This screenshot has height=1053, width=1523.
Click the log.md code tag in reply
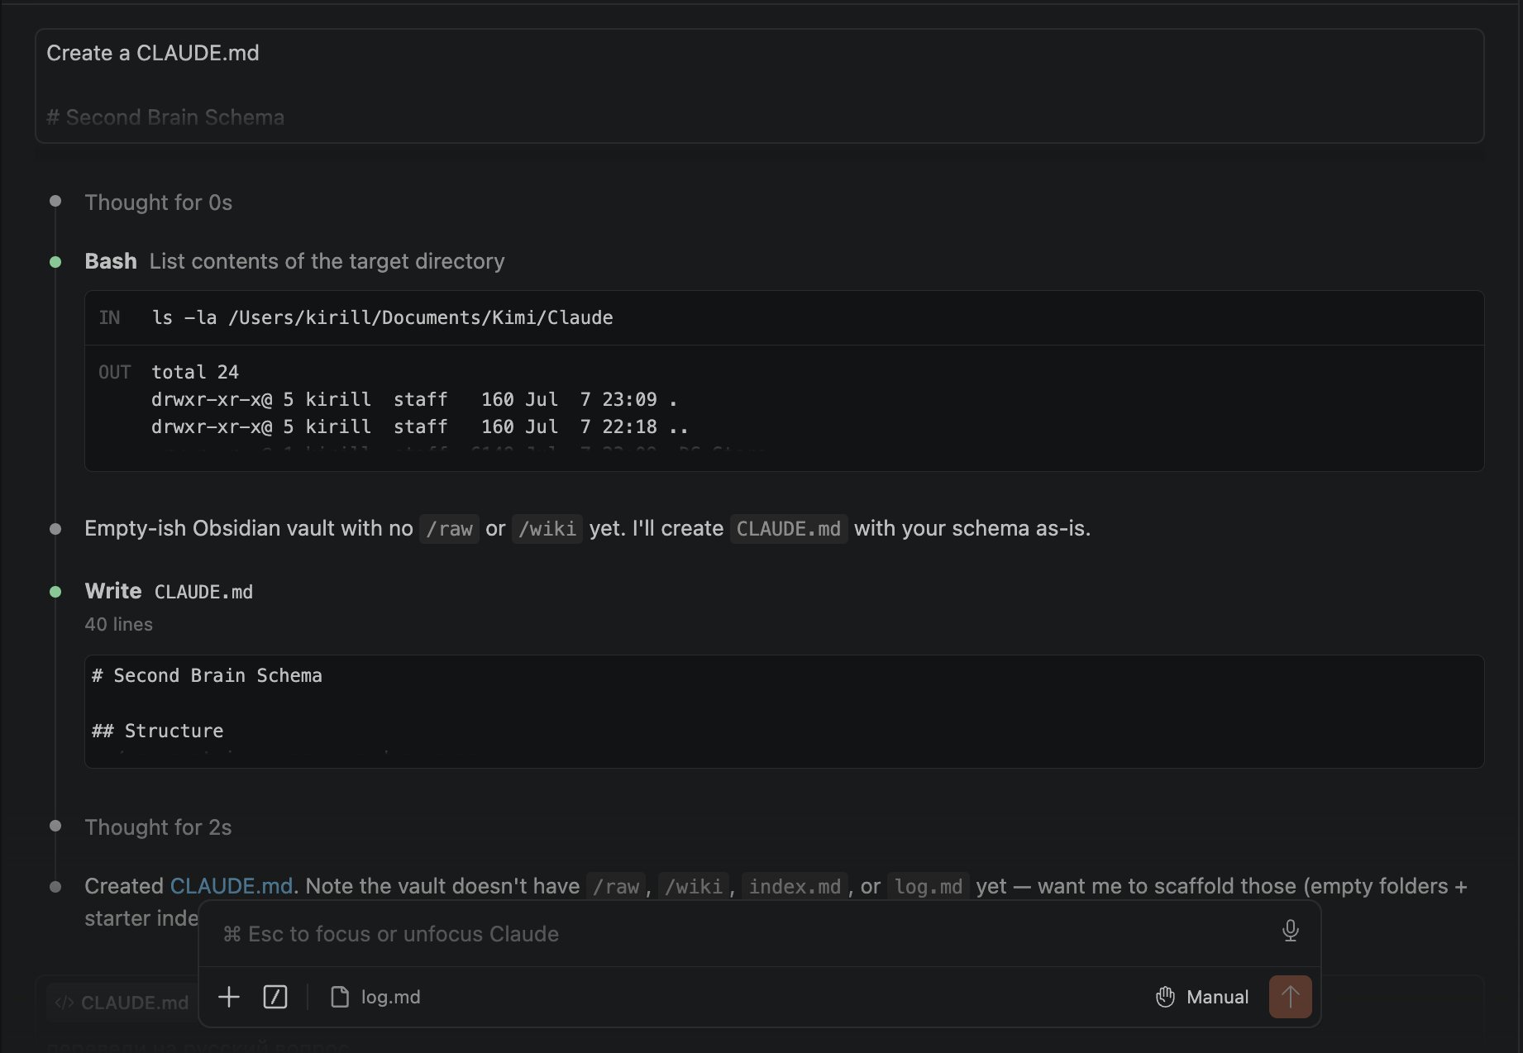[929, 886]
